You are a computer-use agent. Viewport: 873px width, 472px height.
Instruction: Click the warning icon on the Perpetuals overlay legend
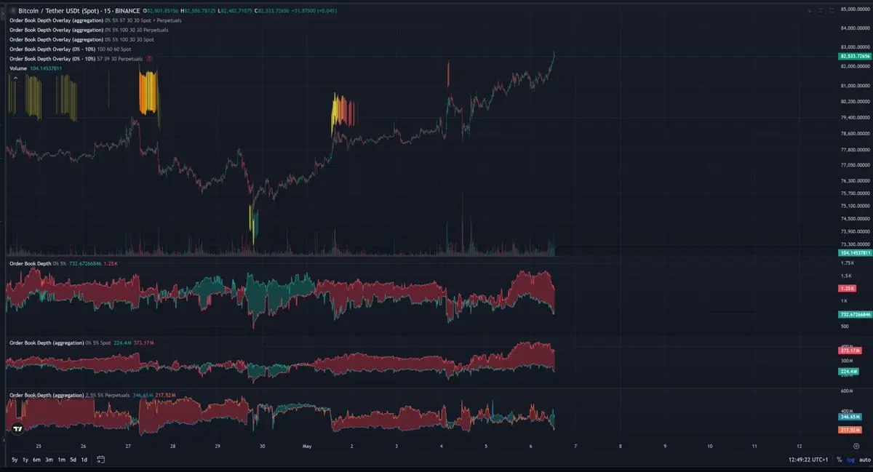click(149, 58)
